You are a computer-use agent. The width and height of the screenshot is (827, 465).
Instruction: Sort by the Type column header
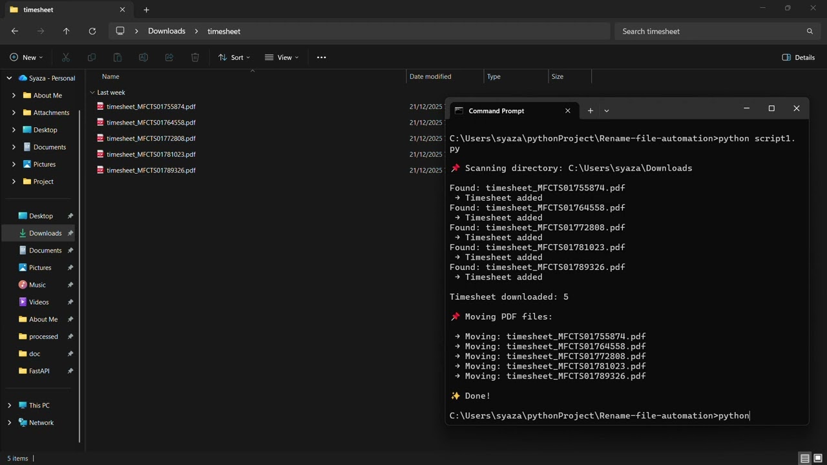(494, 76)
